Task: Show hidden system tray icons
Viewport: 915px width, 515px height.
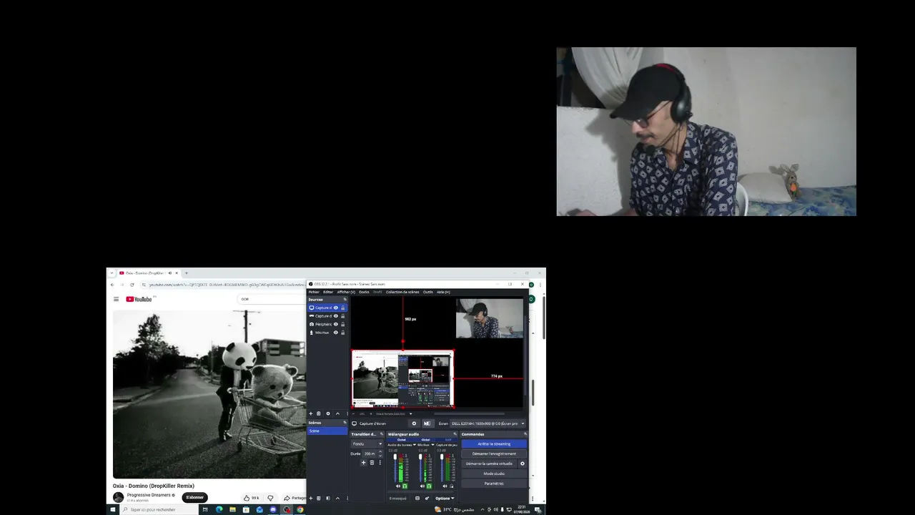Action: click(483, 510)
